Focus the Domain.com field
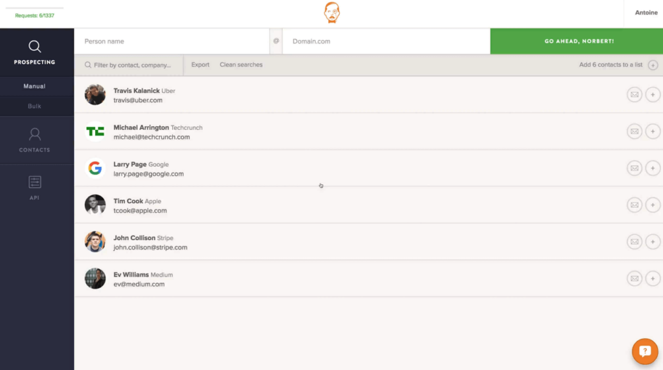 (386, 41)
